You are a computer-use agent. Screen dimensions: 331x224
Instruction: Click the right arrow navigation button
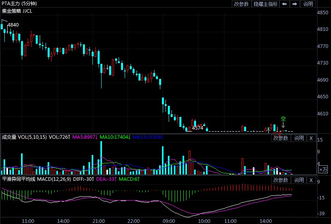(295, 4)
